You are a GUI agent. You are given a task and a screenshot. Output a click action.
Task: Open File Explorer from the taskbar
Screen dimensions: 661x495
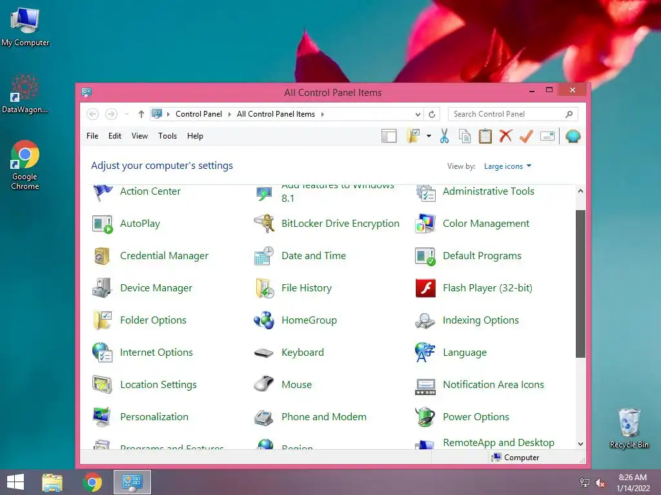coord(52,482)
